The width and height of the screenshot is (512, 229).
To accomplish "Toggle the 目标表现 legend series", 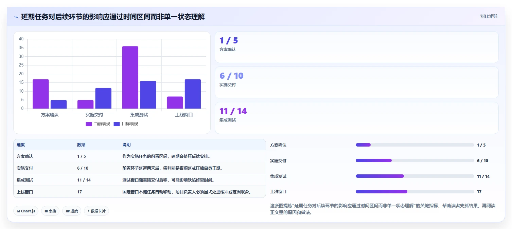I will (126, 124).
